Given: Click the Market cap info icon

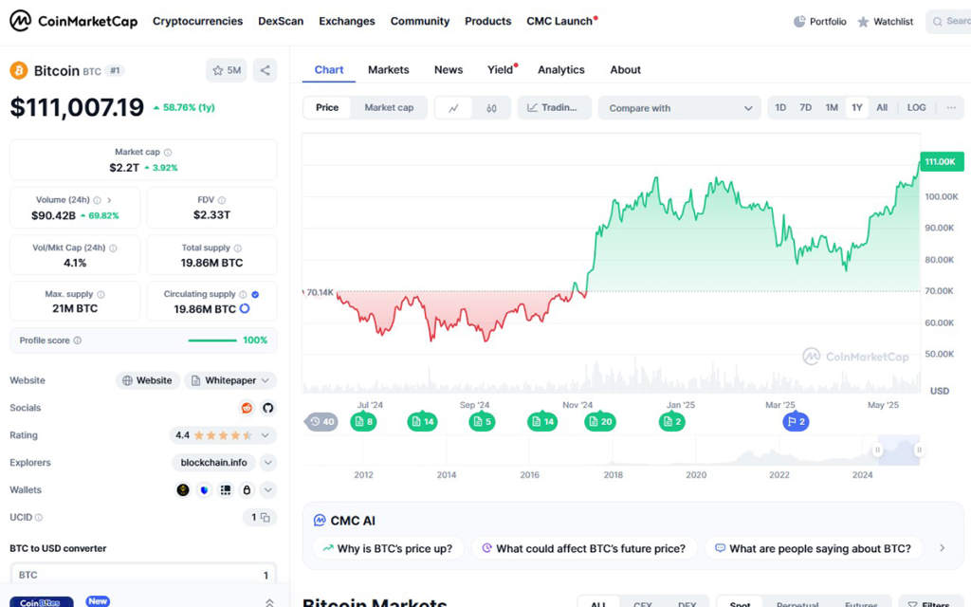Looking at the screenshot, I should [168, 153].
